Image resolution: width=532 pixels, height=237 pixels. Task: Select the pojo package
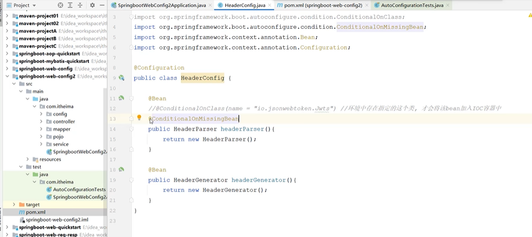tap(58, 137)
